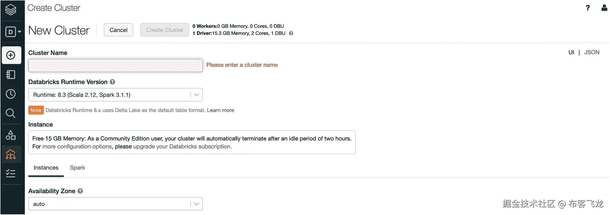Click the Databricks logo icon

(x=11, y=10)
